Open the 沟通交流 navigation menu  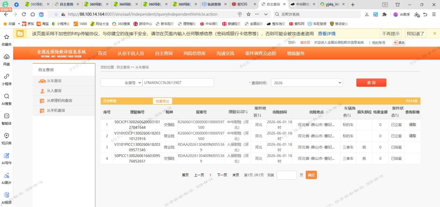pos(225,53)
